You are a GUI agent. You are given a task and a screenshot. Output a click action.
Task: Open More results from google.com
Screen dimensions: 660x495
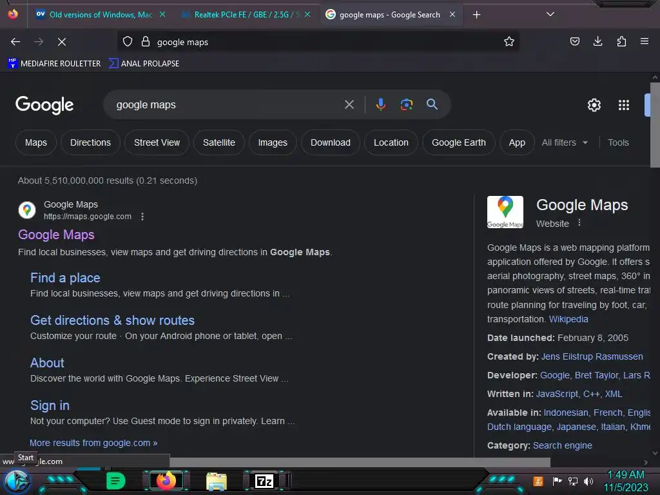(x=93, y=443)
